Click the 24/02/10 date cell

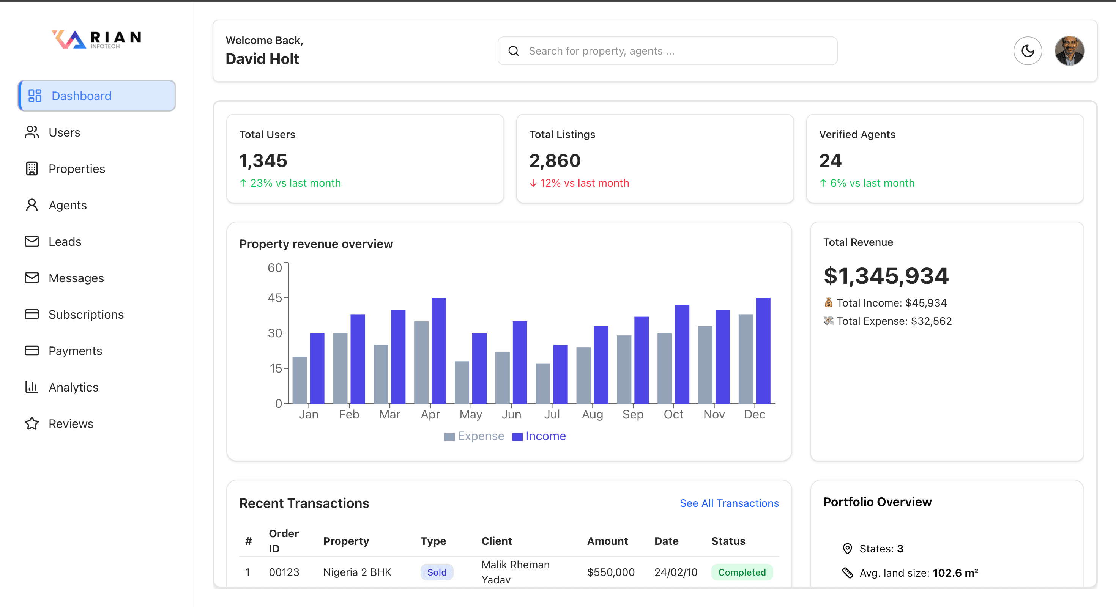676,572
